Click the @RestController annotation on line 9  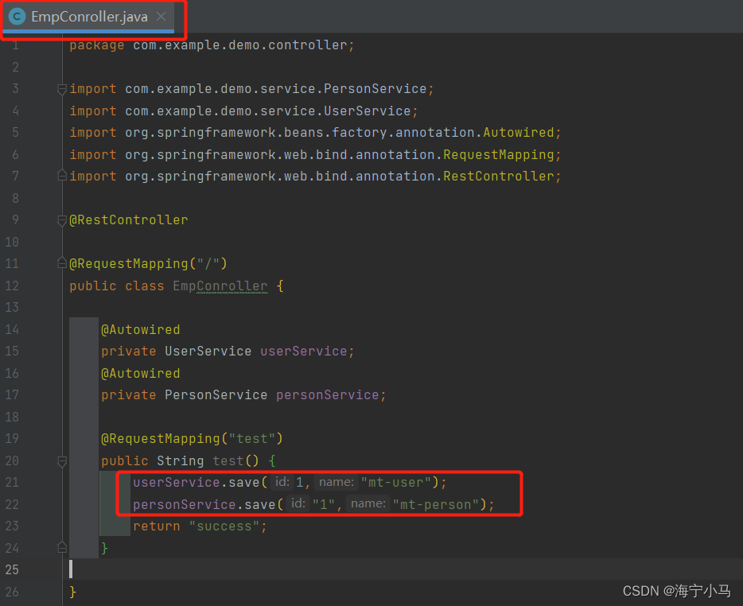[129, 219]
